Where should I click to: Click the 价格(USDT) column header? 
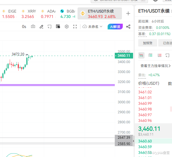click(x=149, y=83)
